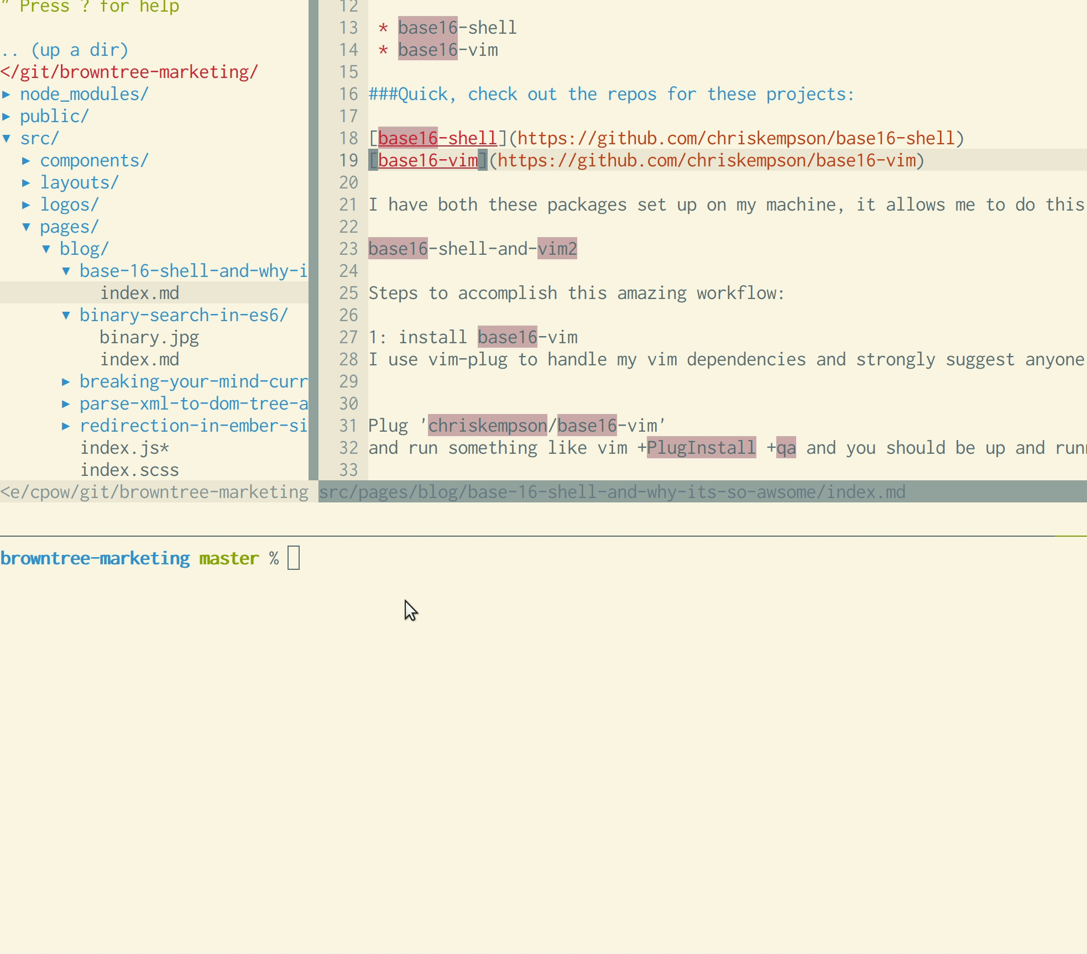Open the components/ folder name
Image resolution: width=1087 pixels, height=954 pixels.
95,161
